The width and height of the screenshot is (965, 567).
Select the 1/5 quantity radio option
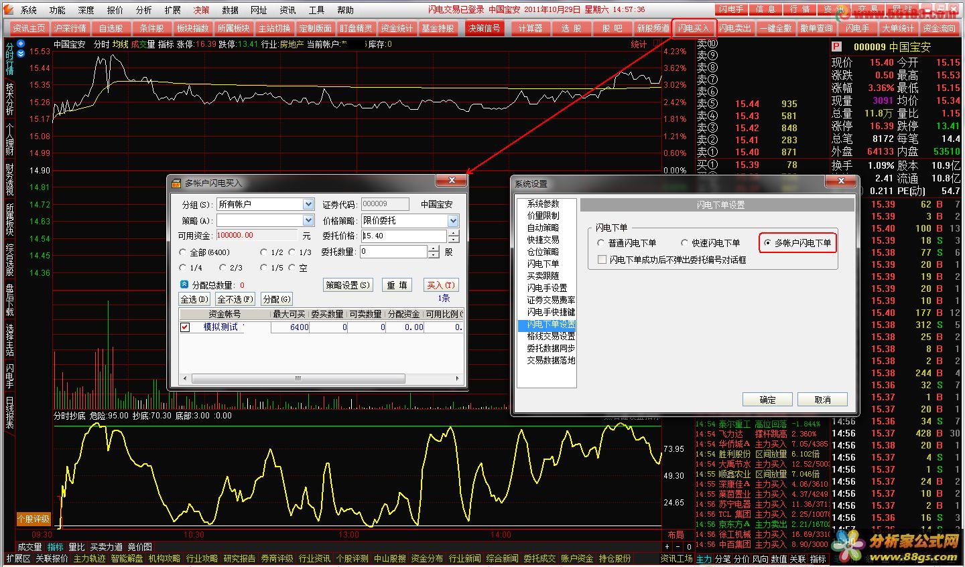click(264, 268)
